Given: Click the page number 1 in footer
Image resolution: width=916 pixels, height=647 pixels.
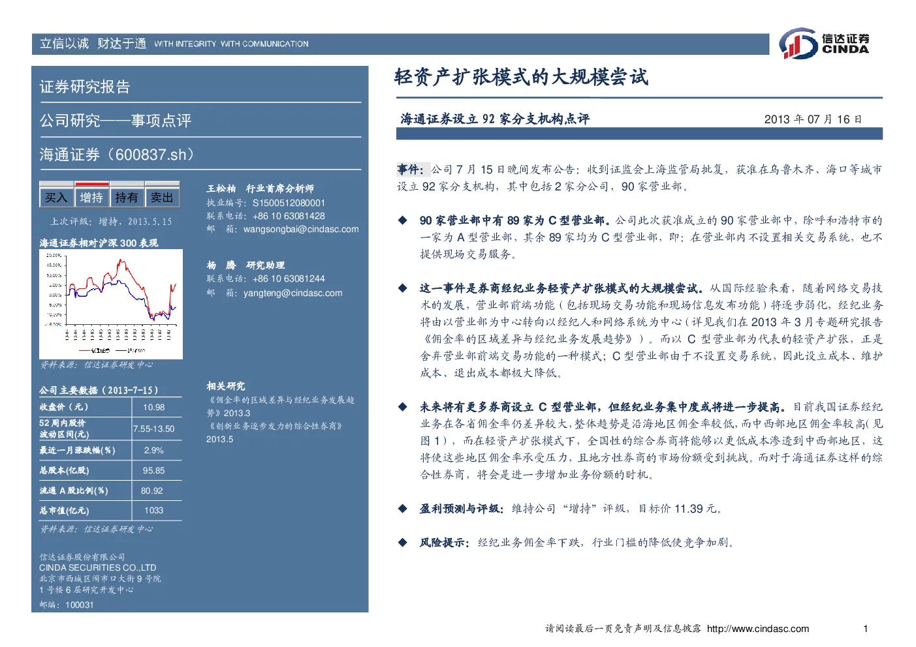Looking at the screenshot, I should 866,629.
